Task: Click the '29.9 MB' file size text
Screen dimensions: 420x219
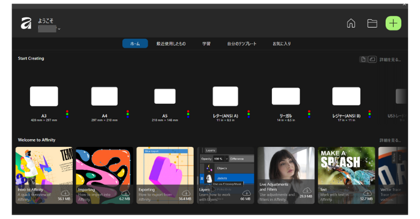Action: click(x=306, y=196)
